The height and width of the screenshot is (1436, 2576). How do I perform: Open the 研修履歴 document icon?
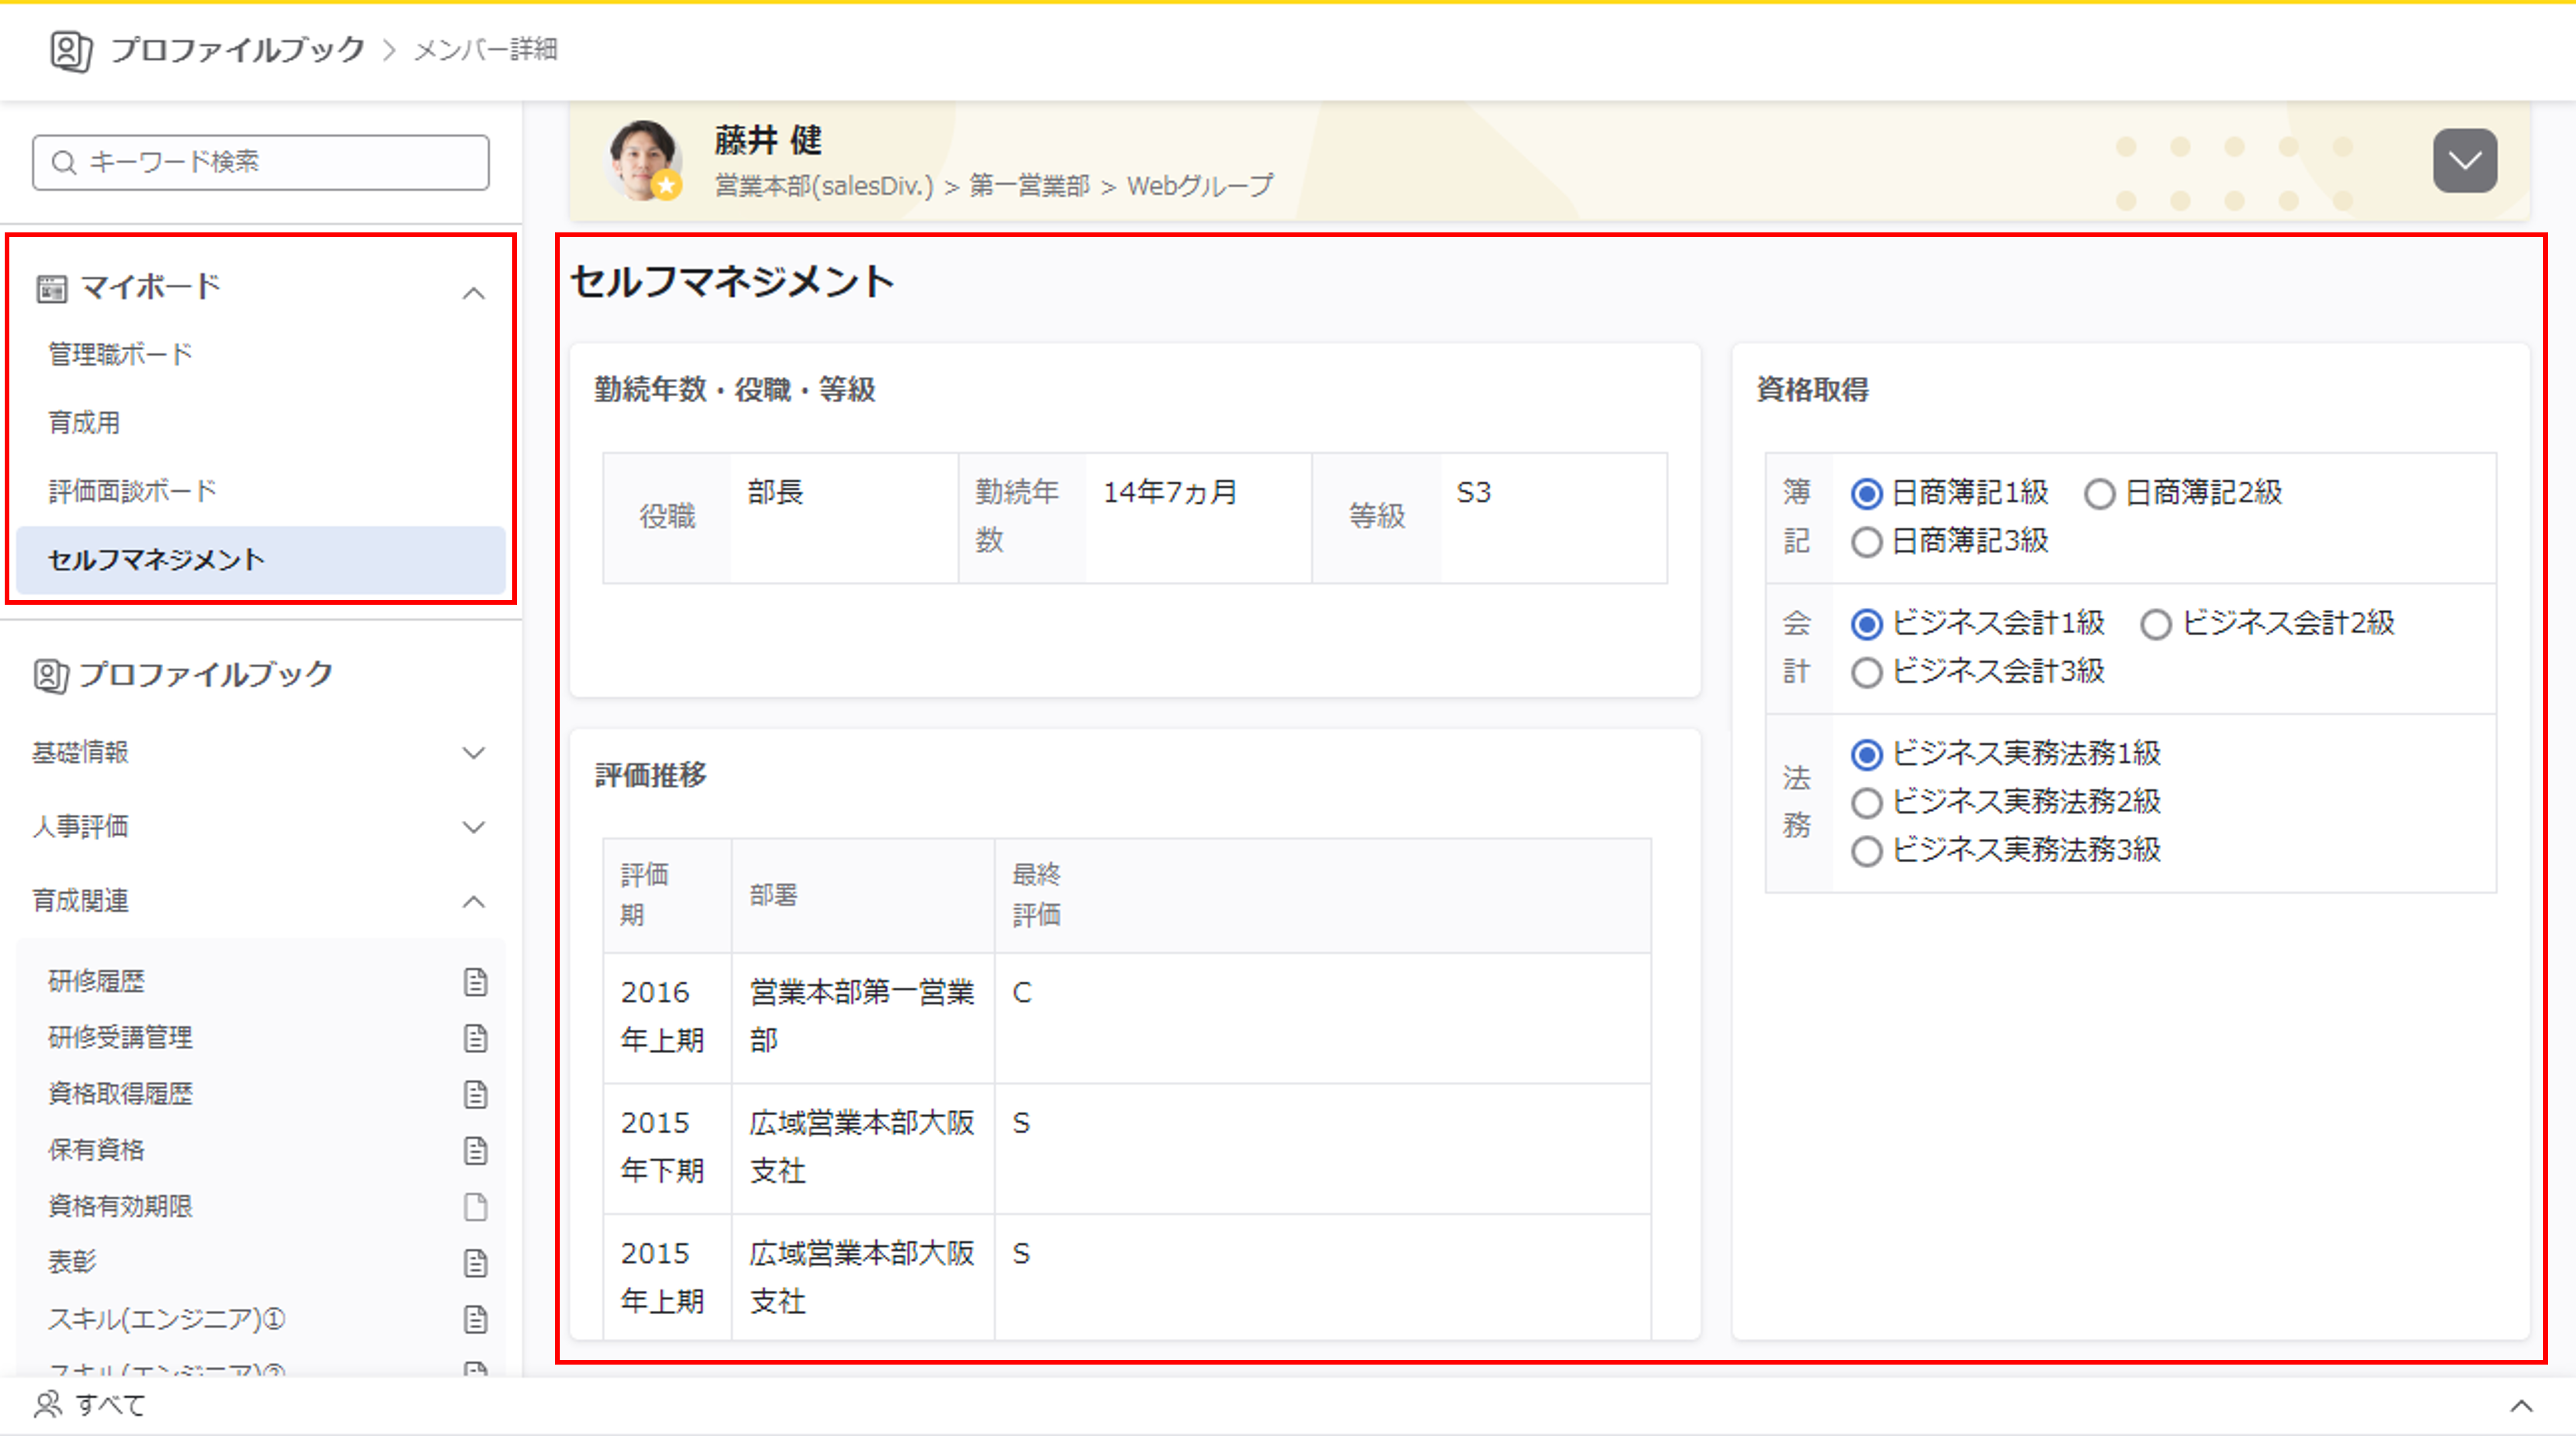477,981
